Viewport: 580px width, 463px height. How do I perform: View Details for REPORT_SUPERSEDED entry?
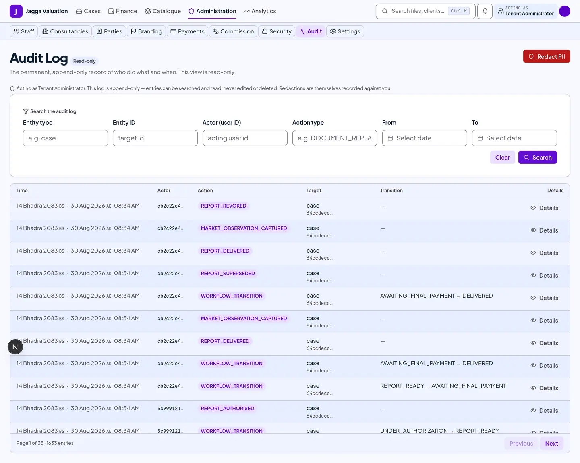[544, 276]
